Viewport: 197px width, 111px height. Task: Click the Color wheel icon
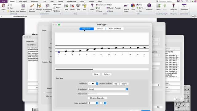133,6
